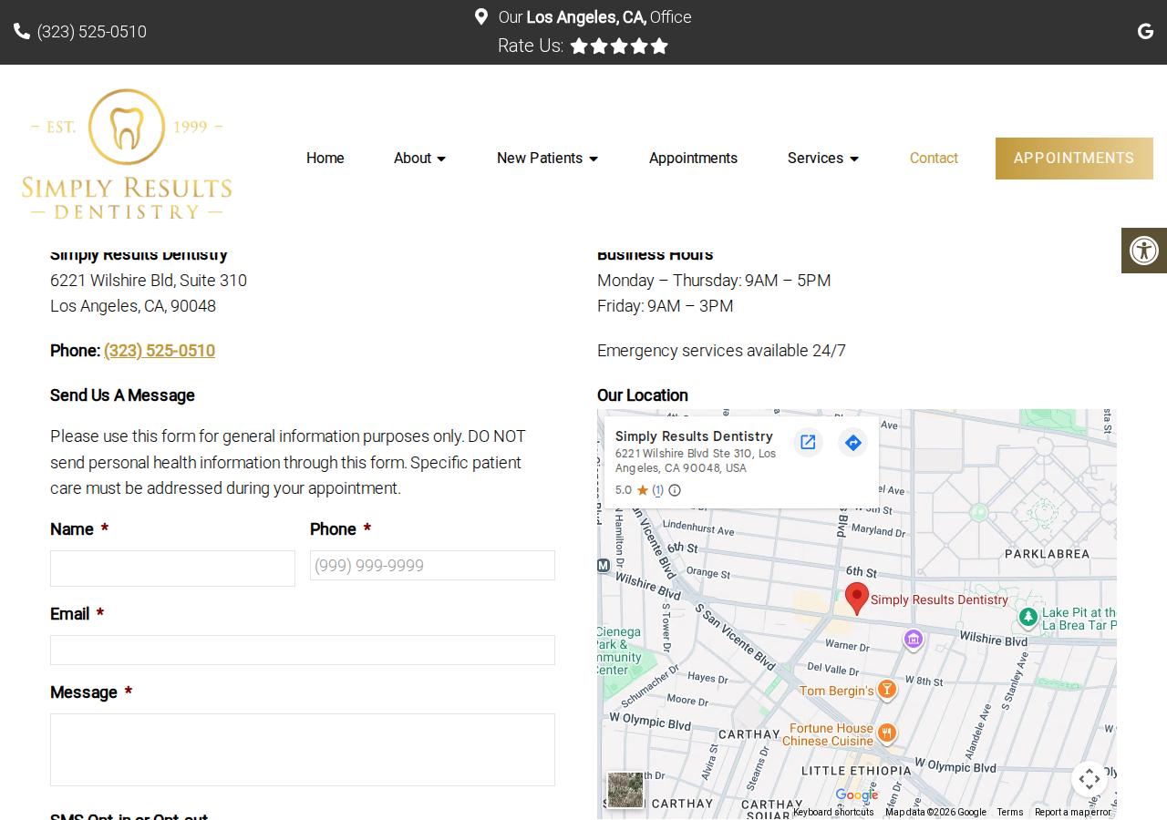Click the red Simply Results Dentistry map pin

click(857, 599)
